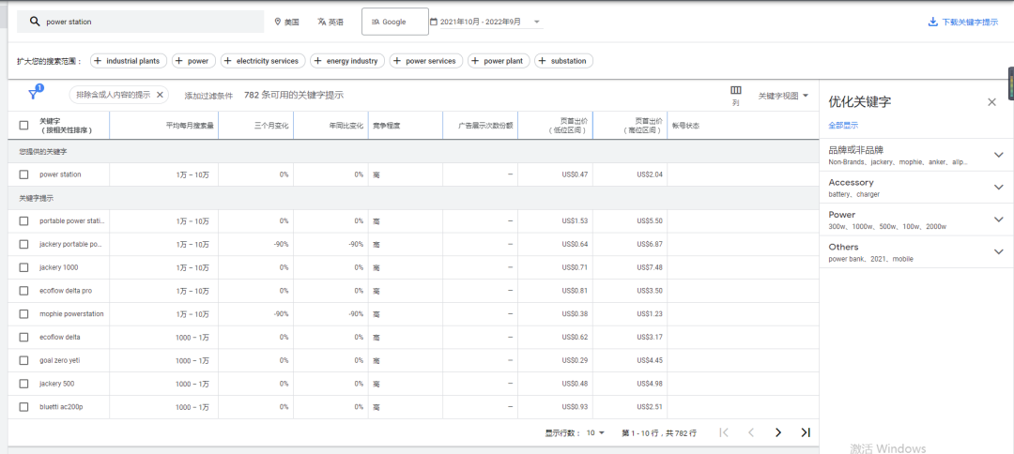1014x454 pixels.
Task: Click the download icon for 下载关键字提示
Action: [x=932, y=22]
